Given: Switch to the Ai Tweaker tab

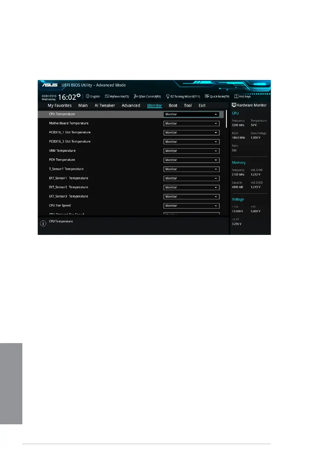Looking at the screenshot, I should point(105,105).
